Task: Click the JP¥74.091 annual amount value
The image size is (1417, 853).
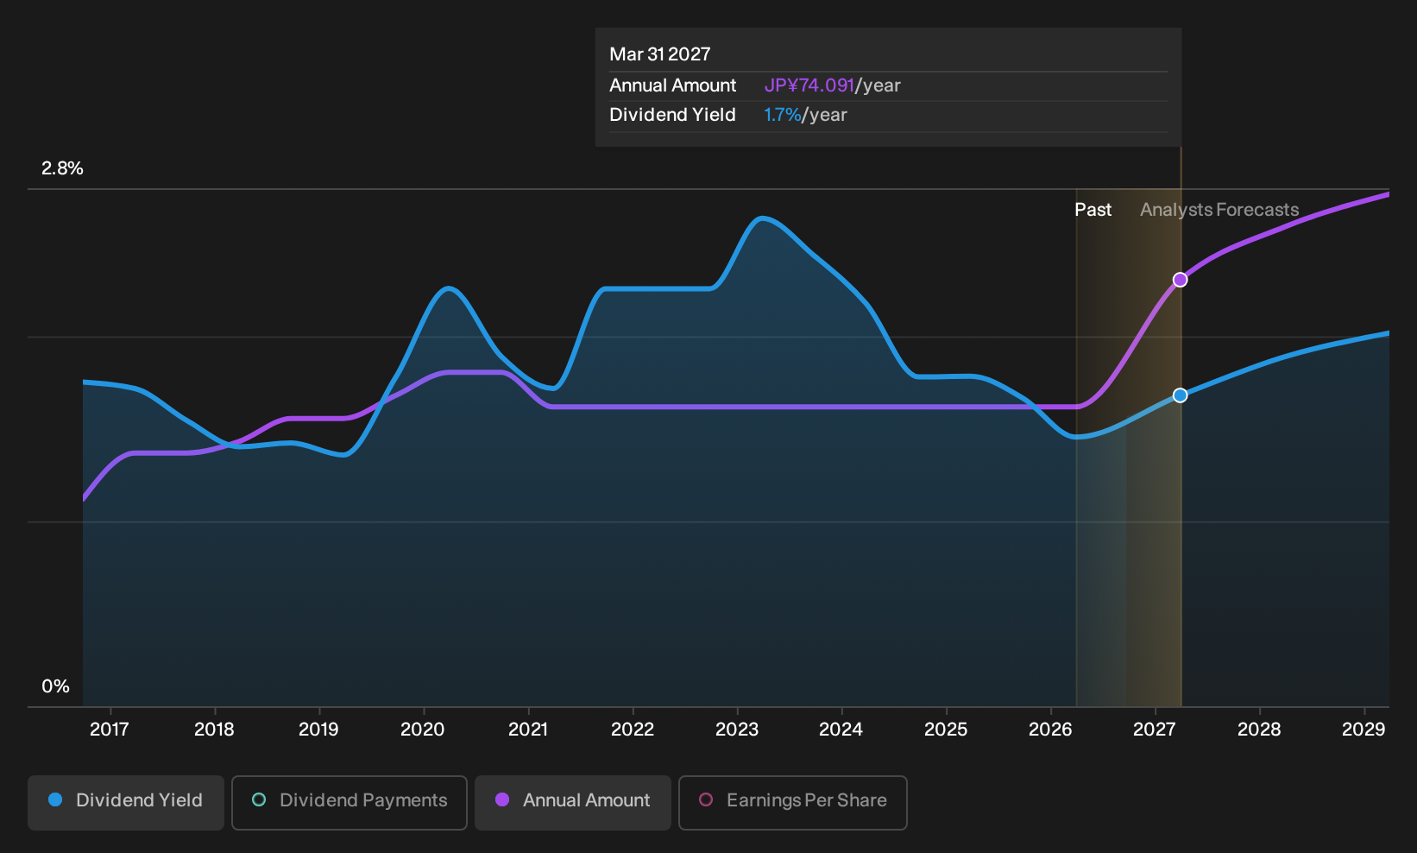Action: [809, 85]
